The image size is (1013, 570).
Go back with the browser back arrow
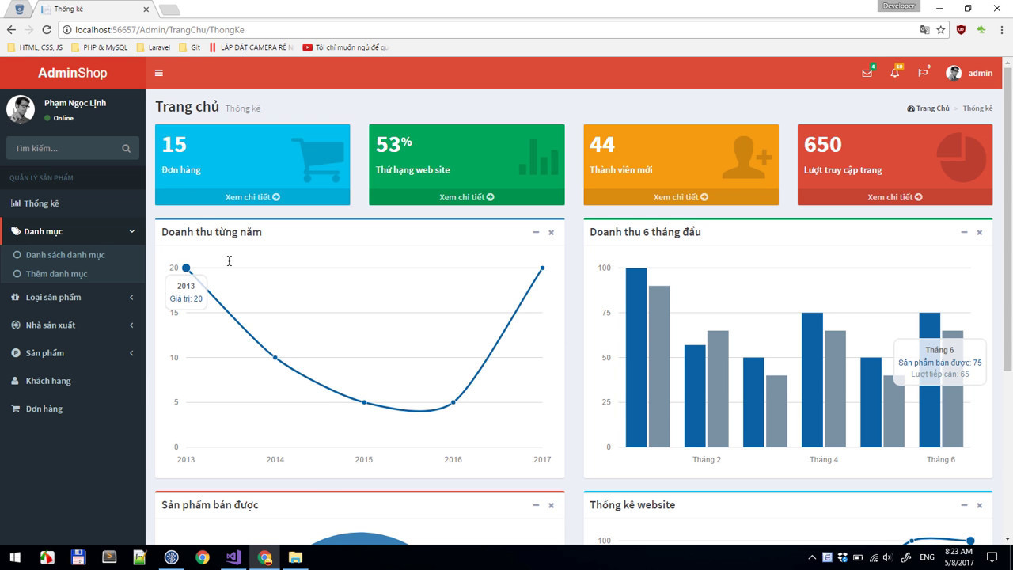(x=11, y=29)
